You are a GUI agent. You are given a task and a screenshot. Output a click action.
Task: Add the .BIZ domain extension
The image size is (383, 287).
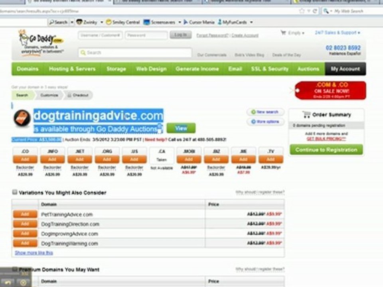tap(216, 159)
